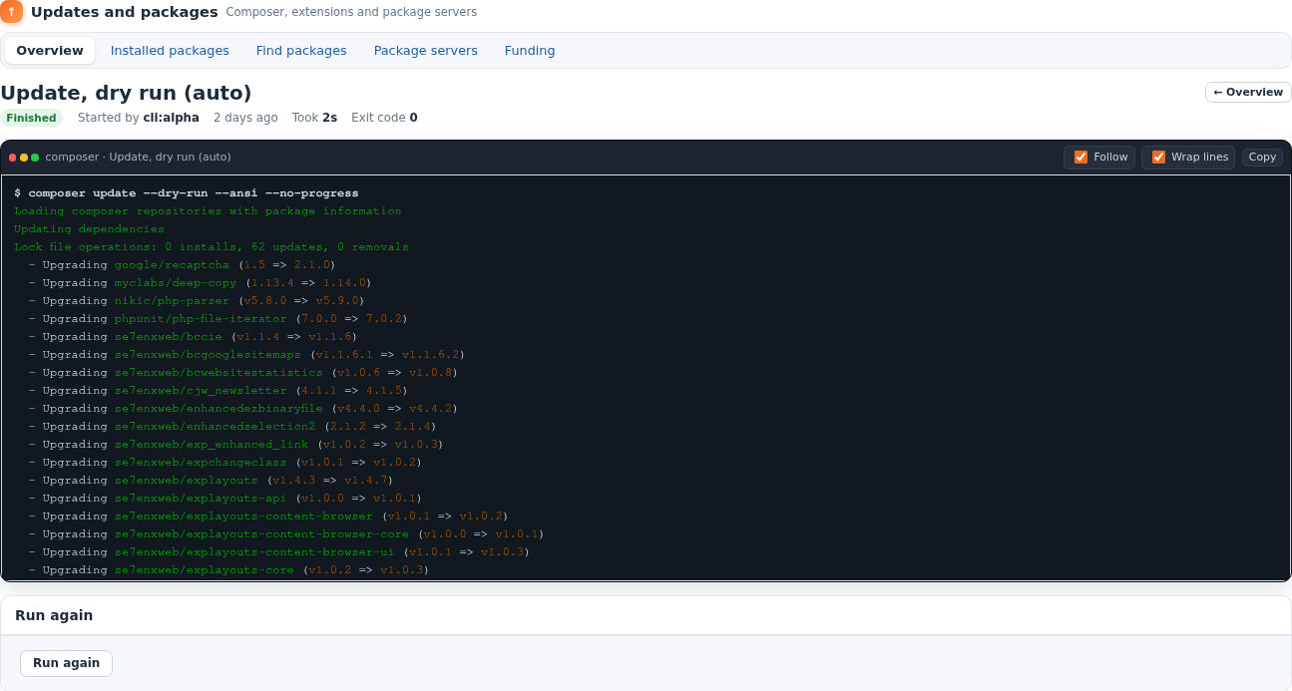Select the Package servers tab

point(426,51)
